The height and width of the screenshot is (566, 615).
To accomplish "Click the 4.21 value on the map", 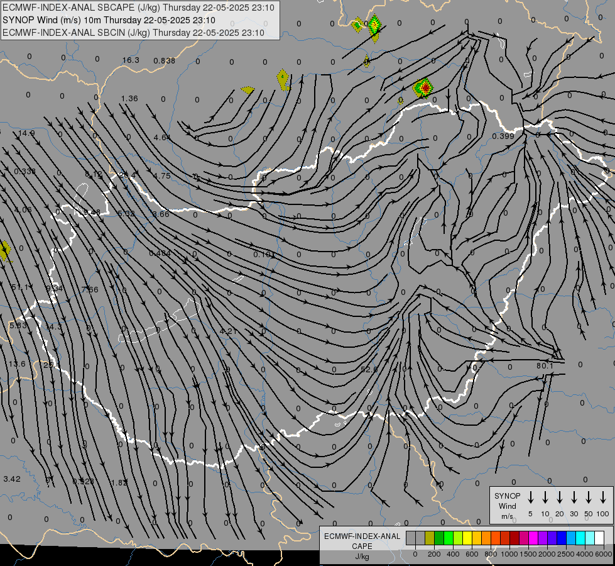I will tap(228, 331).
